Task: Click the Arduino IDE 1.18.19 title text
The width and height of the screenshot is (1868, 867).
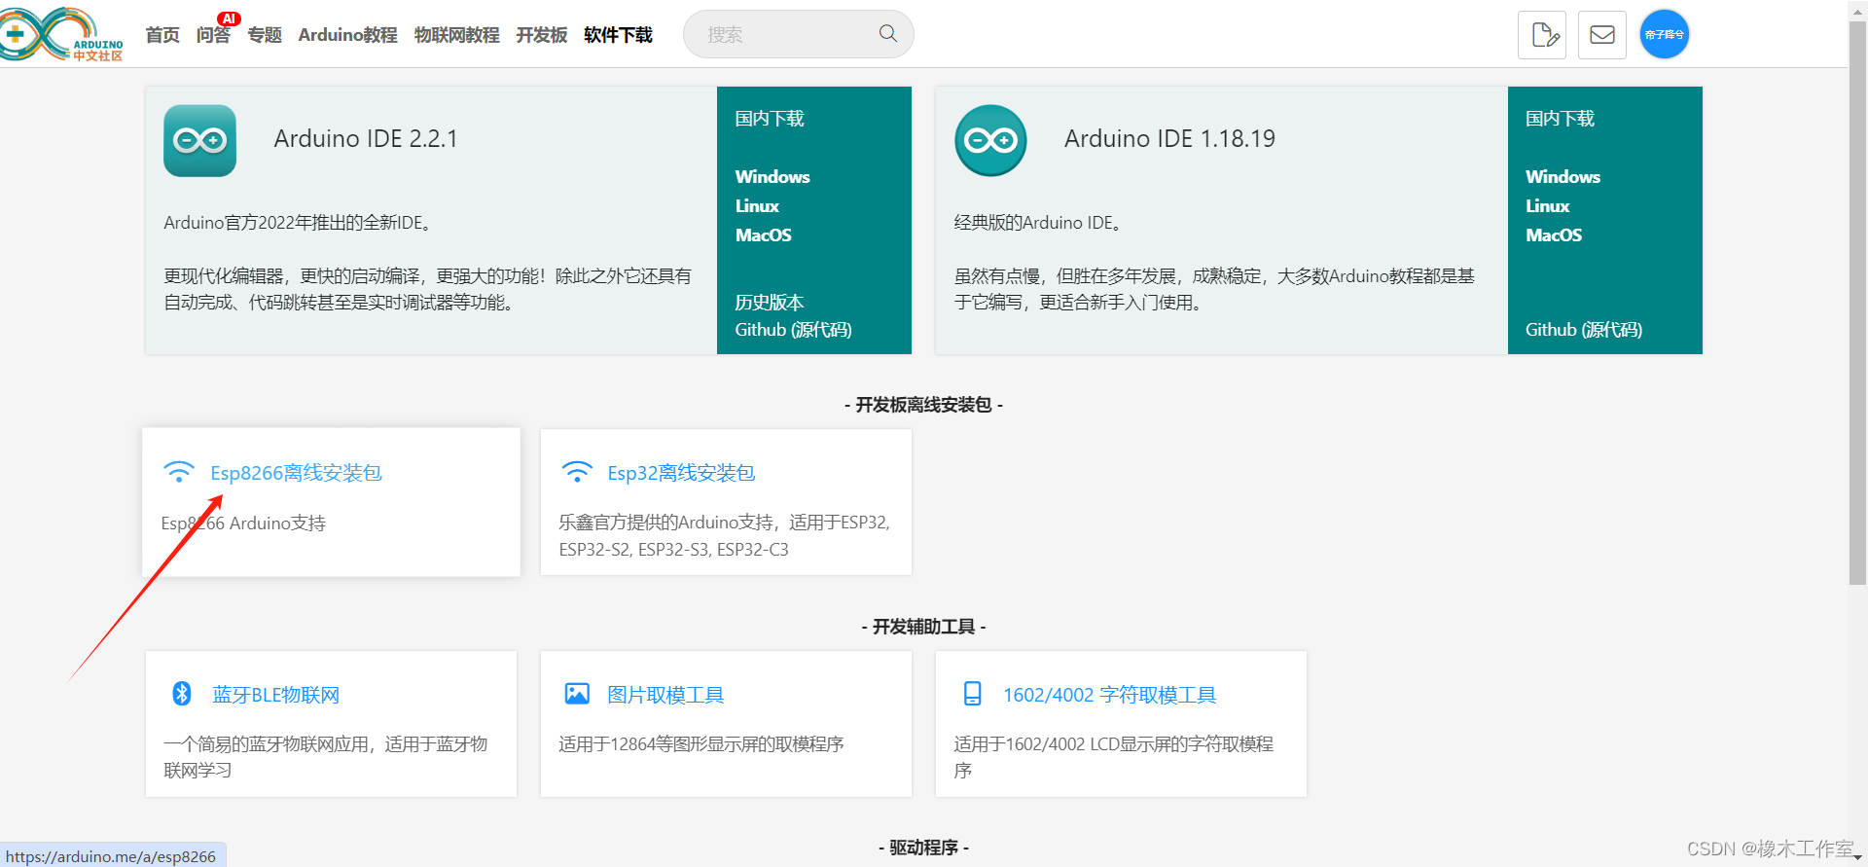Action: tap(1169, 138)
